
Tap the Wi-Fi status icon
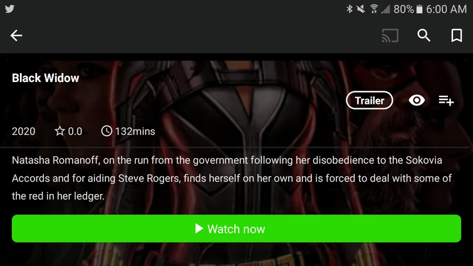374,9
